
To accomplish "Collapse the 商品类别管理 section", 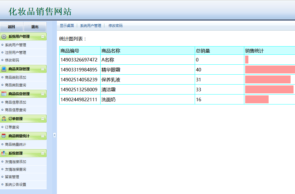I will coord(43,69).
